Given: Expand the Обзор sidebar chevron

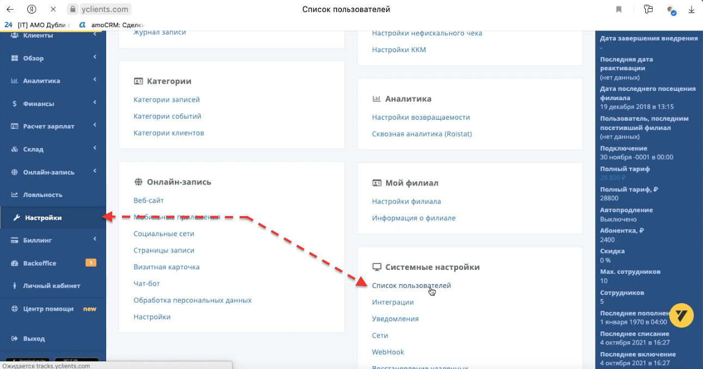Looking at the screenshot, I should pyautogui.click(x=95, y=57).
